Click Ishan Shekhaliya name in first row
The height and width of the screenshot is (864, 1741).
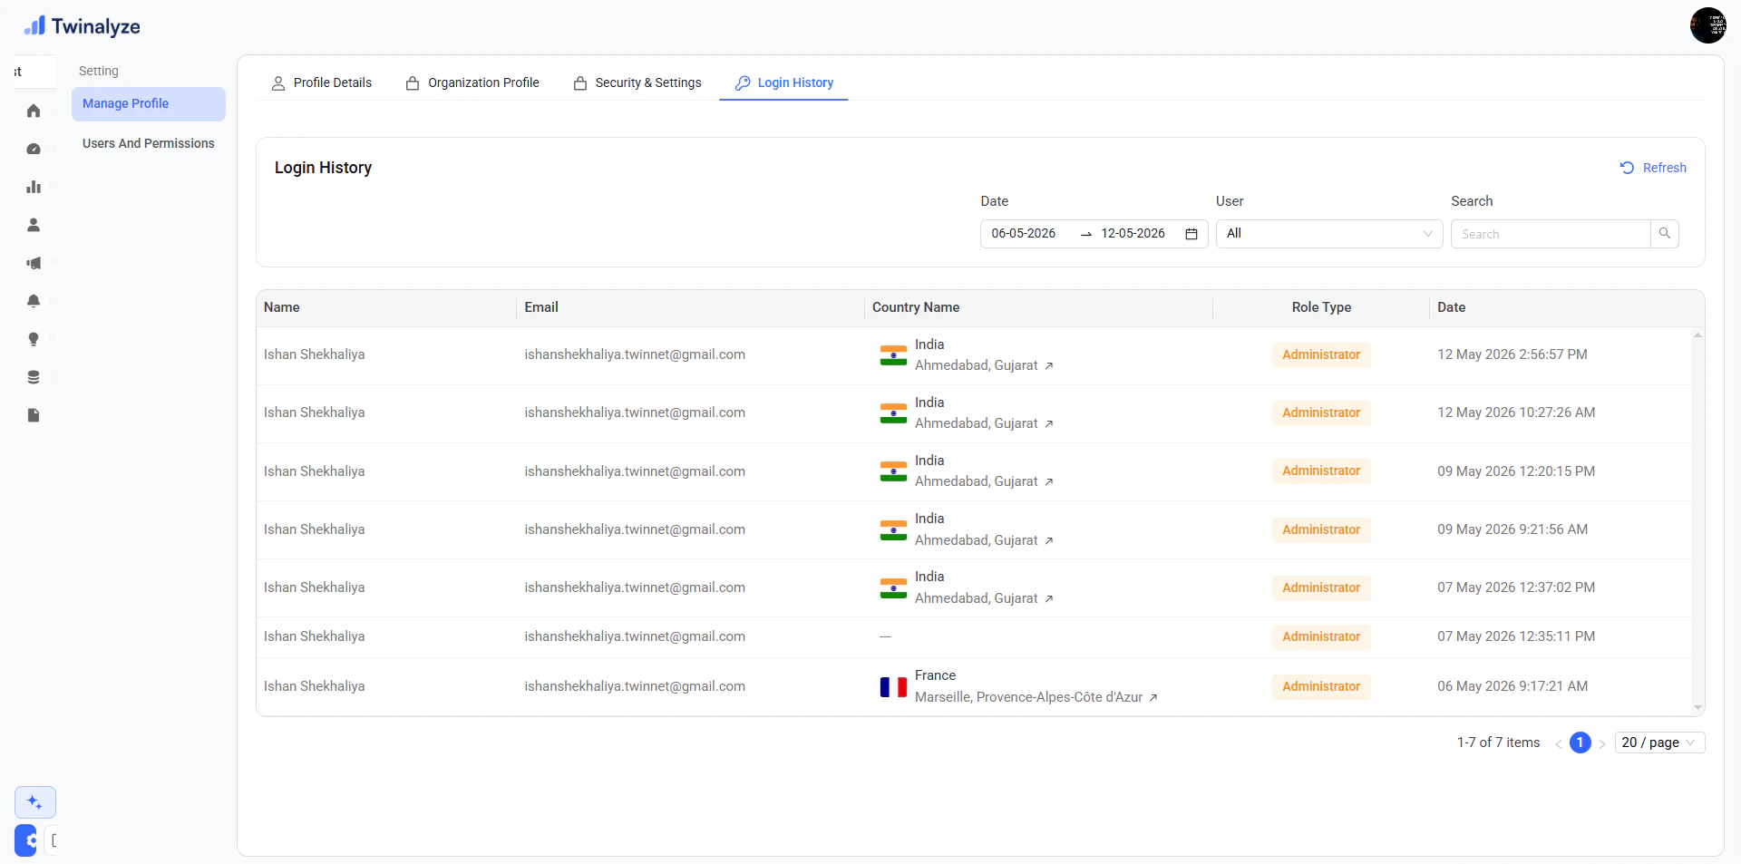(x=315, y=355)
